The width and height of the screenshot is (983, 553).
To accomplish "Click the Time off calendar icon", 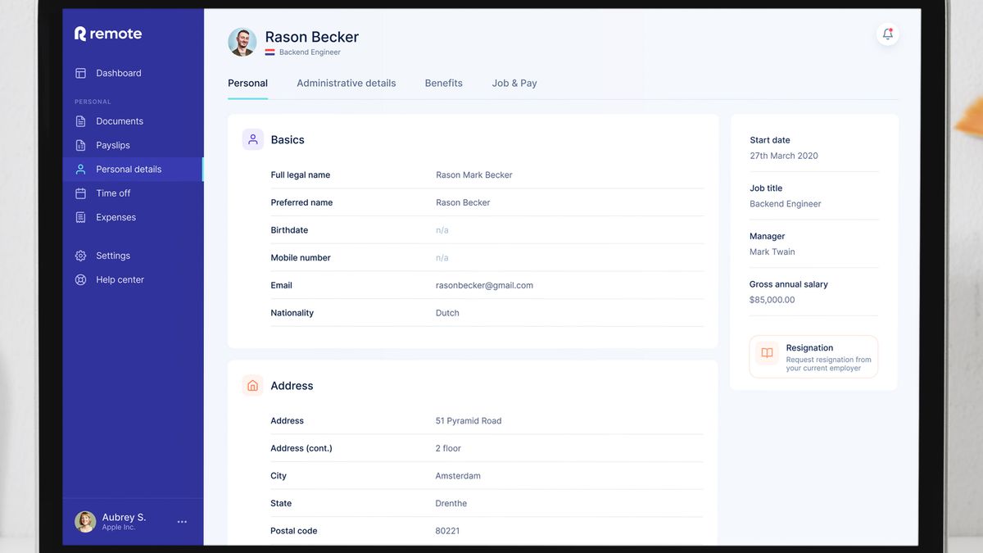I will click(80, 193).
